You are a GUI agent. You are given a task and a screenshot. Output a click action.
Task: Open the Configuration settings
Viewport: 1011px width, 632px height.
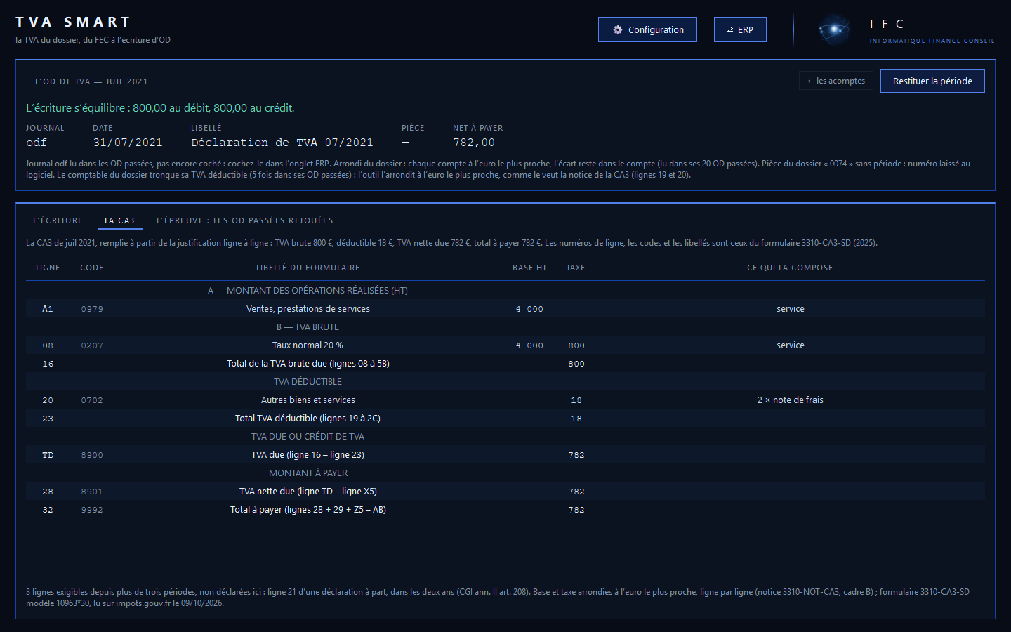click(647, 29)
